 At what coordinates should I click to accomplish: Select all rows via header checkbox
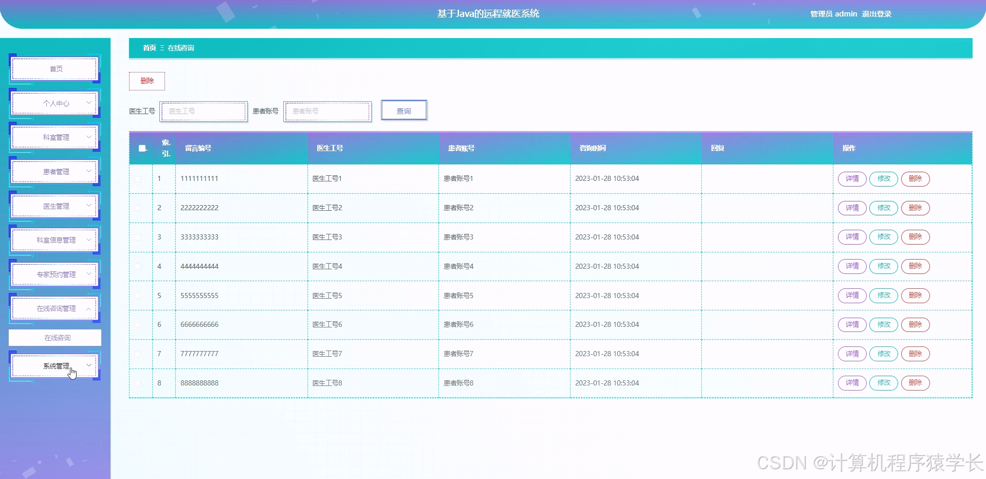click(142, 149)
